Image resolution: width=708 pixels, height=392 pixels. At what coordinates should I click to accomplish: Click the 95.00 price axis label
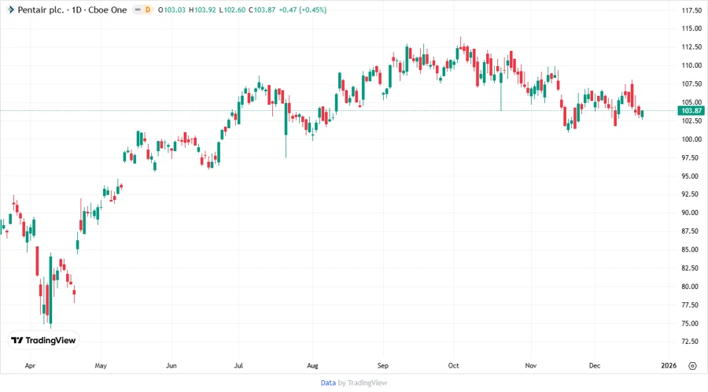pyautogui.click(x=691, y=176)
